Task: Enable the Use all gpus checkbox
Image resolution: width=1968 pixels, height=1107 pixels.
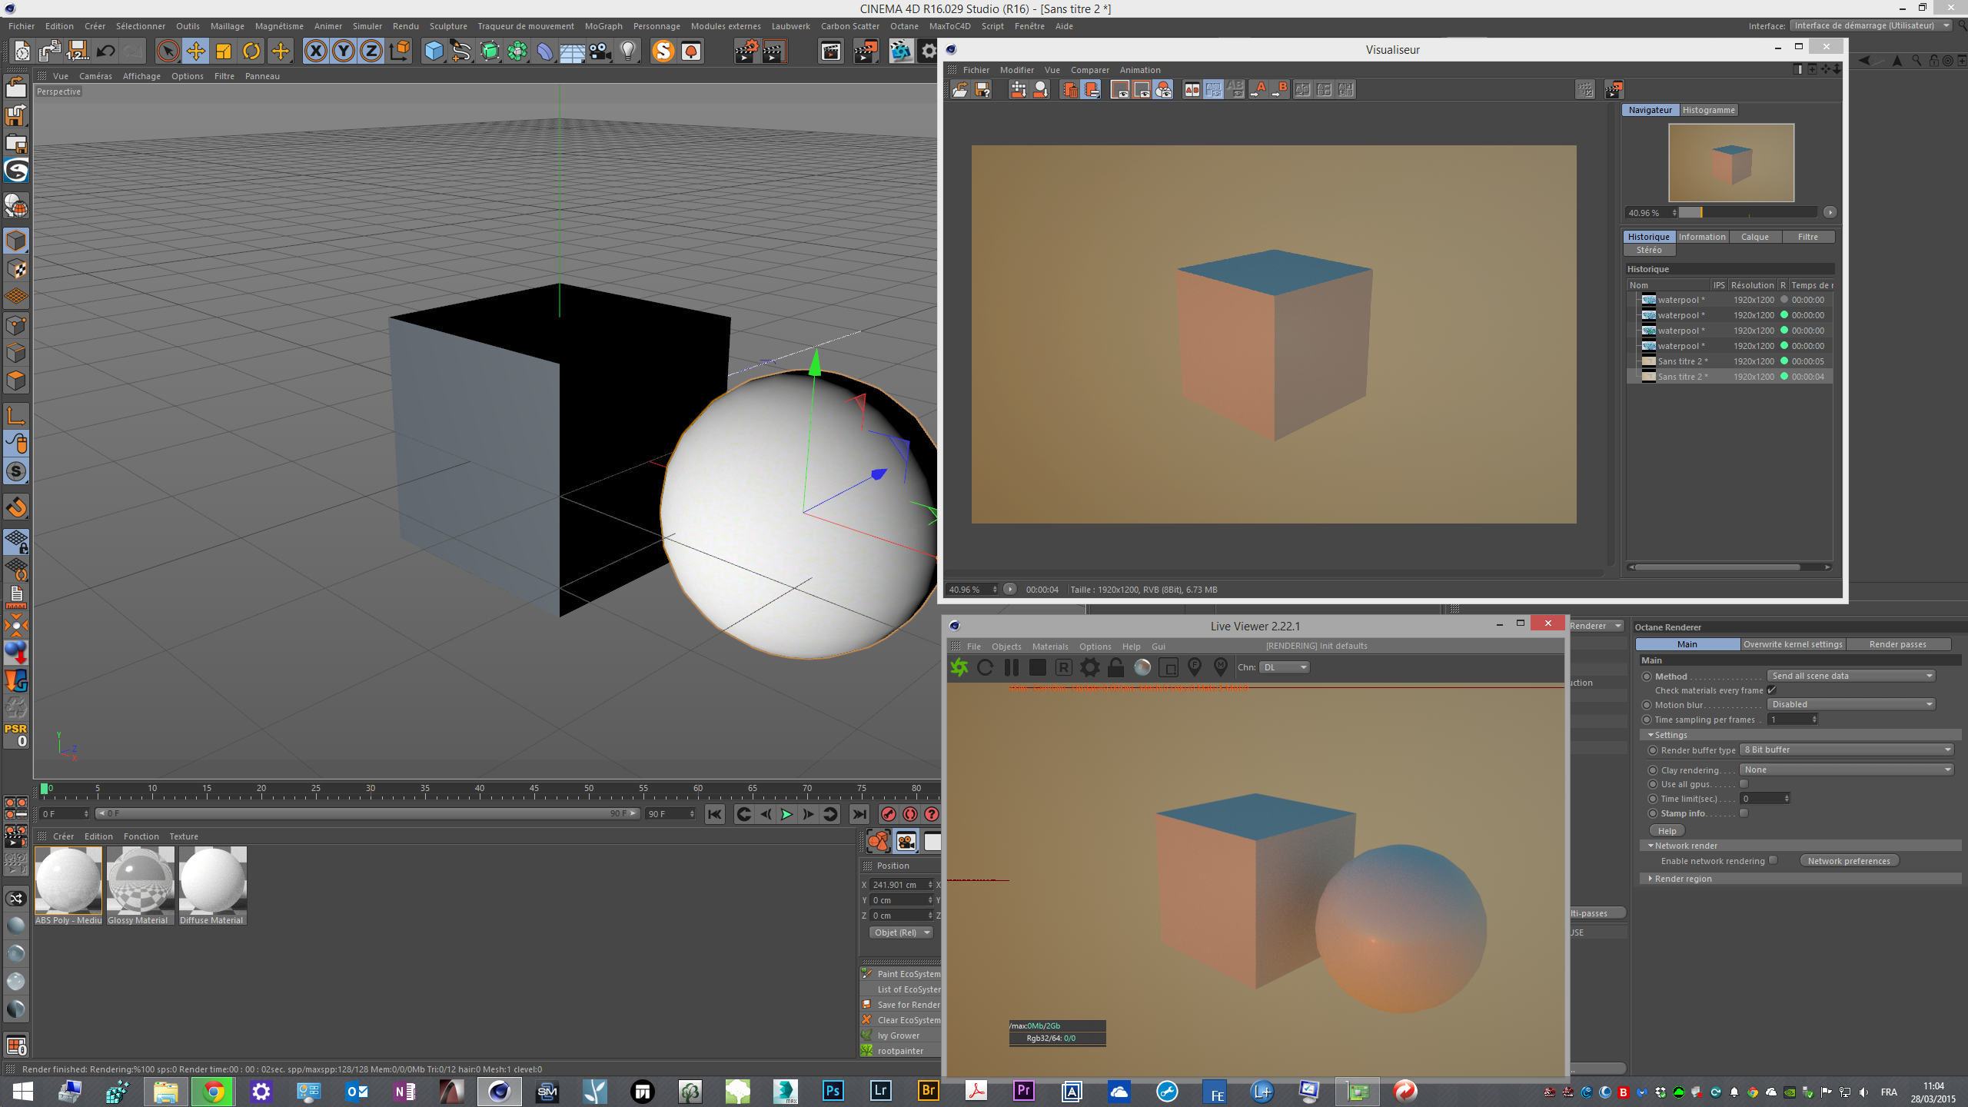Action: (x=1744, y=784)
